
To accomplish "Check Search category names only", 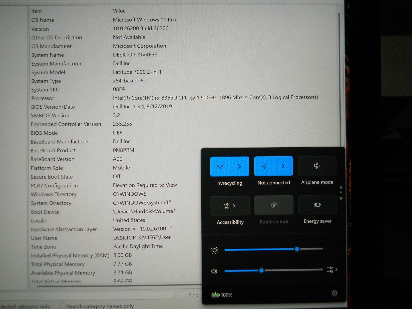I will pyautogui.click(x=97, y=306).
